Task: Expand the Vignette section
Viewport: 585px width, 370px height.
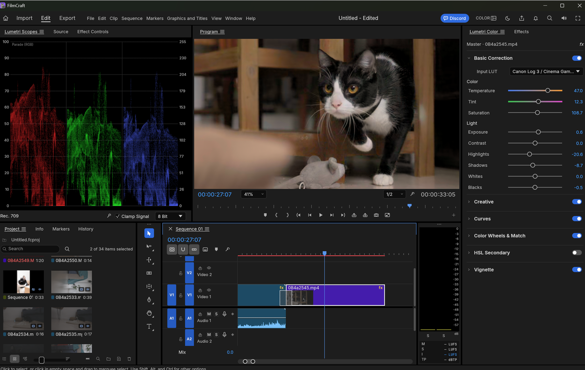Action: click(x=469, y=270)
